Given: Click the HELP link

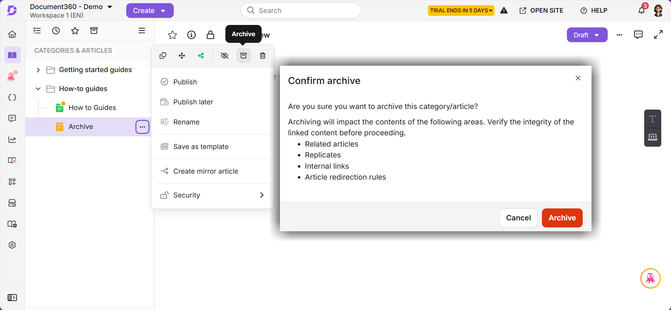Looking at the screenshot, I should coord(594,11).
